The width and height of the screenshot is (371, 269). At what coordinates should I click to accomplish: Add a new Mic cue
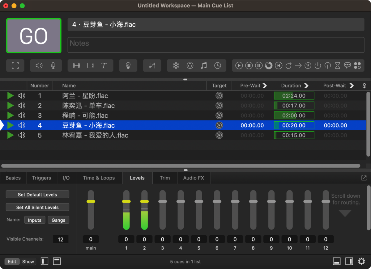click(53, 65)
